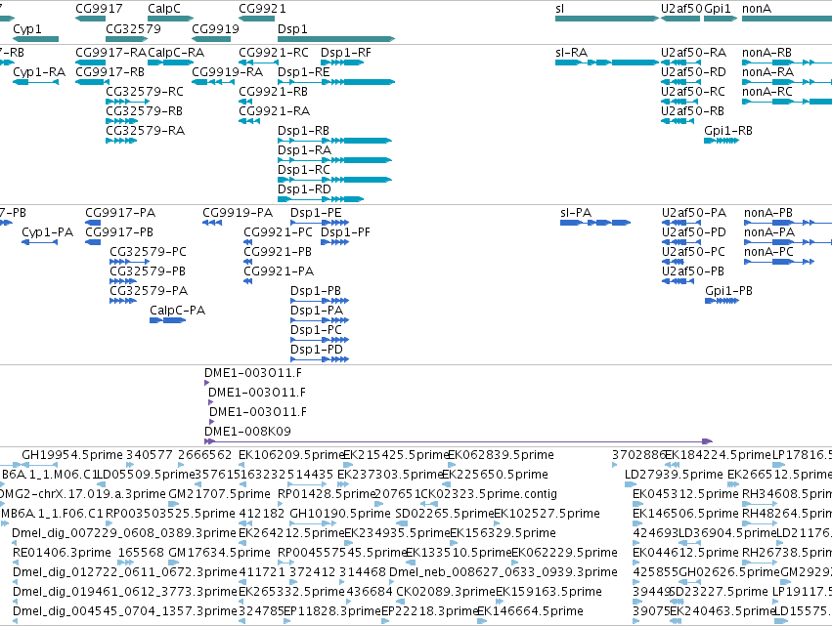Image resolution: width=832 pixels, height=626 pixels.
Task: Click the Cyp1 gene label
Action: [x=27, y=28]
